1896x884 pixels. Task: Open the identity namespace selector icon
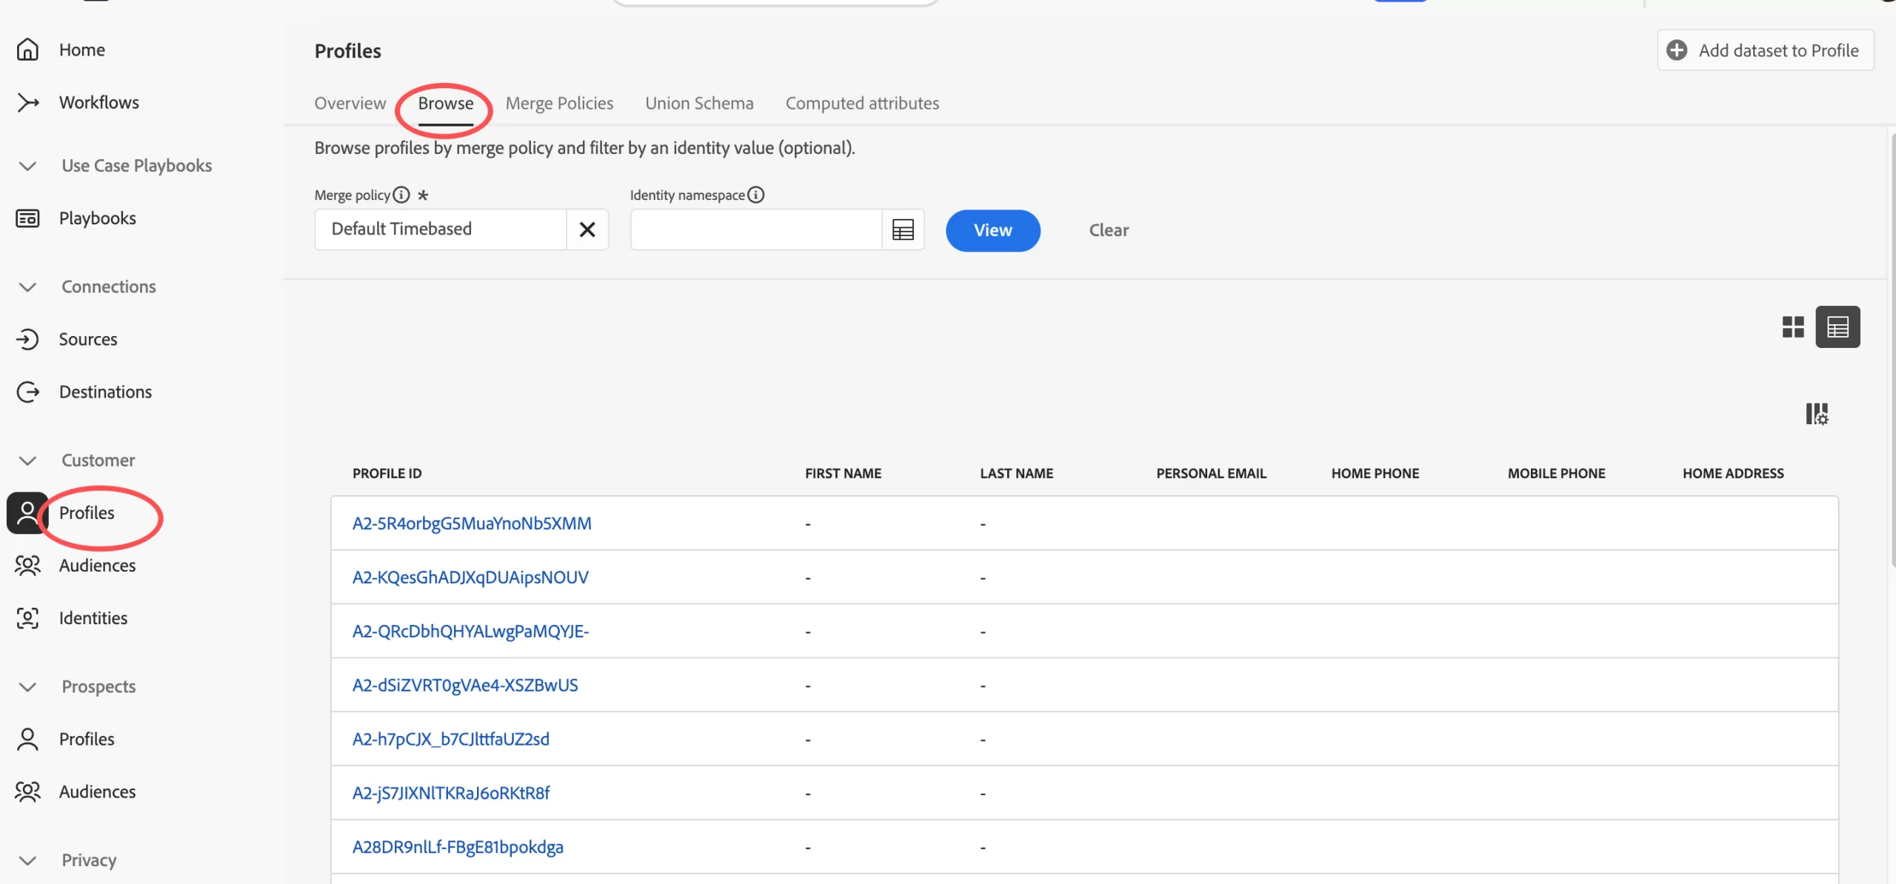click(903, 230)
